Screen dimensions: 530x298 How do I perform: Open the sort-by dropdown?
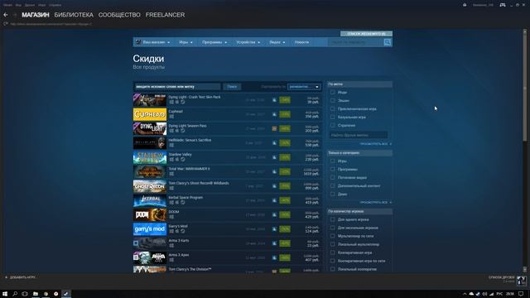[304, 87]
